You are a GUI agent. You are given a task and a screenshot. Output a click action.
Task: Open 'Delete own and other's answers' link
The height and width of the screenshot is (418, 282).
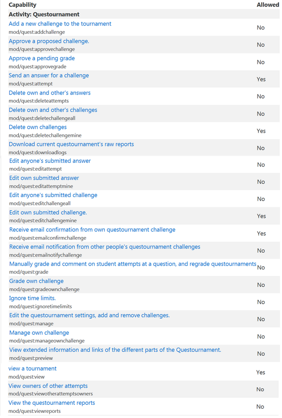(49, 93)
